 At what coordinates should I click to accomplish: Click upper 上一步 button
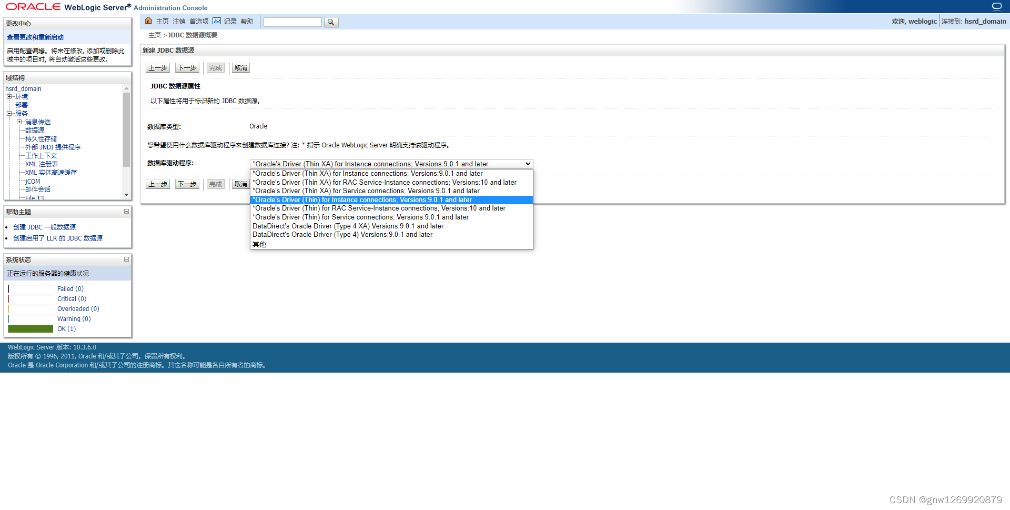pos(157,68)
